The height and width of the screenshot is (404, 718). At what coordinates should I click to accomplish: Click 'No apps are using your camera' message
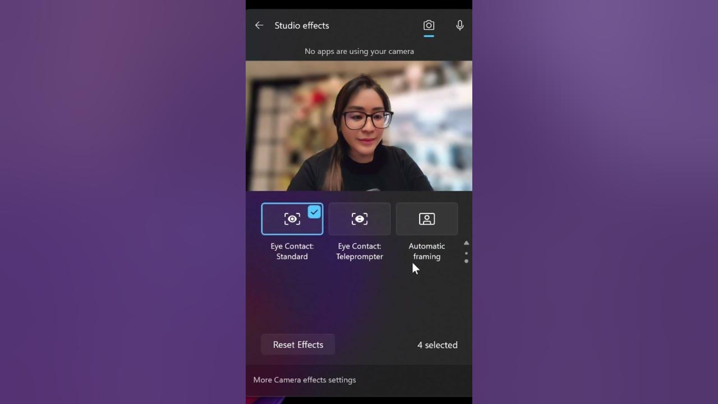[x=359, y=51]
